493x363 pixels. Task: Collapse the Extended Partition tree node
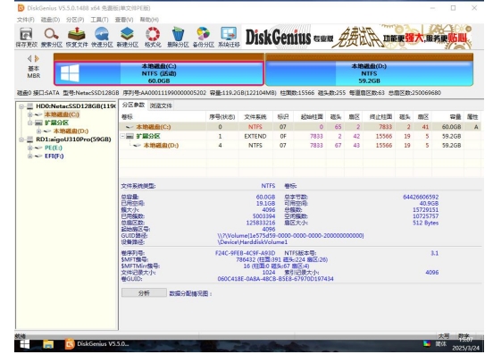(x=29, y=122)
